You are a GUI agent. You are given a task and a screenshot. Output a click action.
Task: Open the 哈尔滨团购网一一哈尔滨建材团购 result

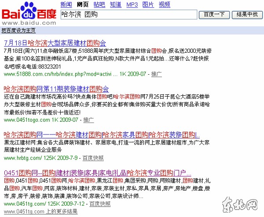coord(101,134)
